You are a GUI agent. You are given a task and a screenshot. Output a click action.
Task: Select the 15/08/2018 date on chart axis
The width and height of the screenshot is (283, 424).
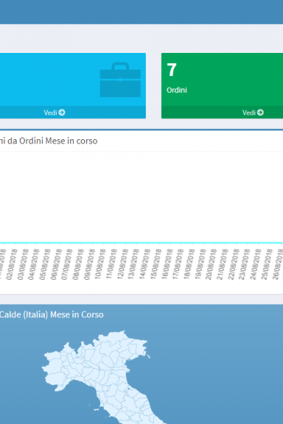[156, 265]
